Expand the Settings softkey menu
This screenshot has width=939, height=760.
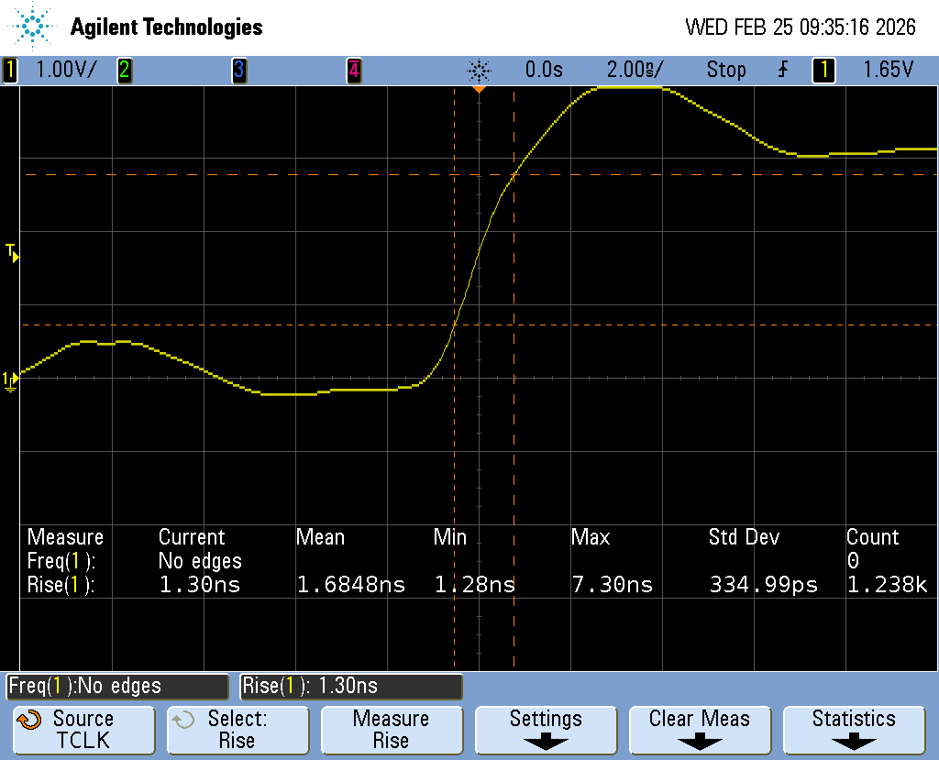(x=546, y=730)
